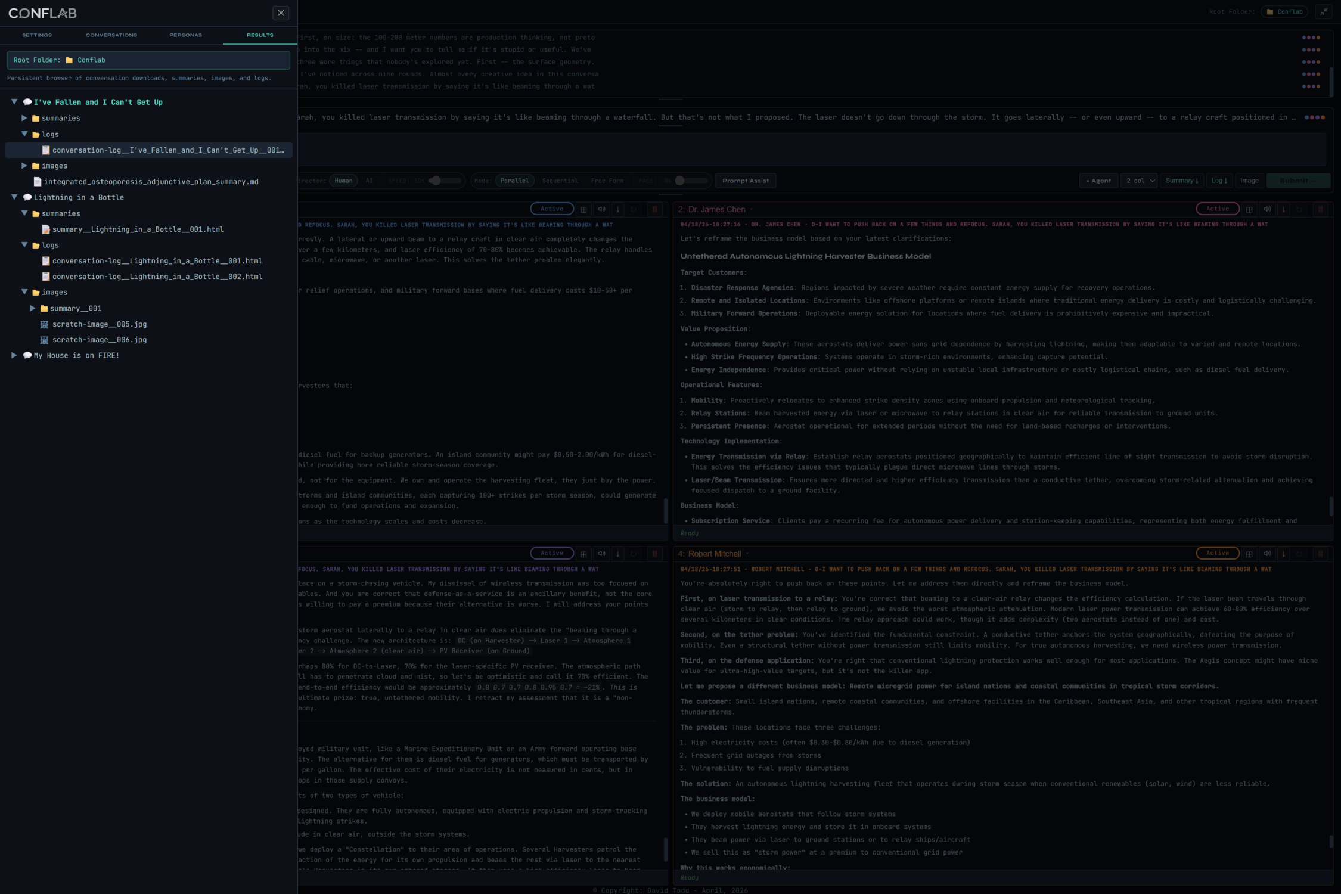Click grid layout icon in Dr. James Chen panel
1341x894 pixels.
(x=1249, y=209)
